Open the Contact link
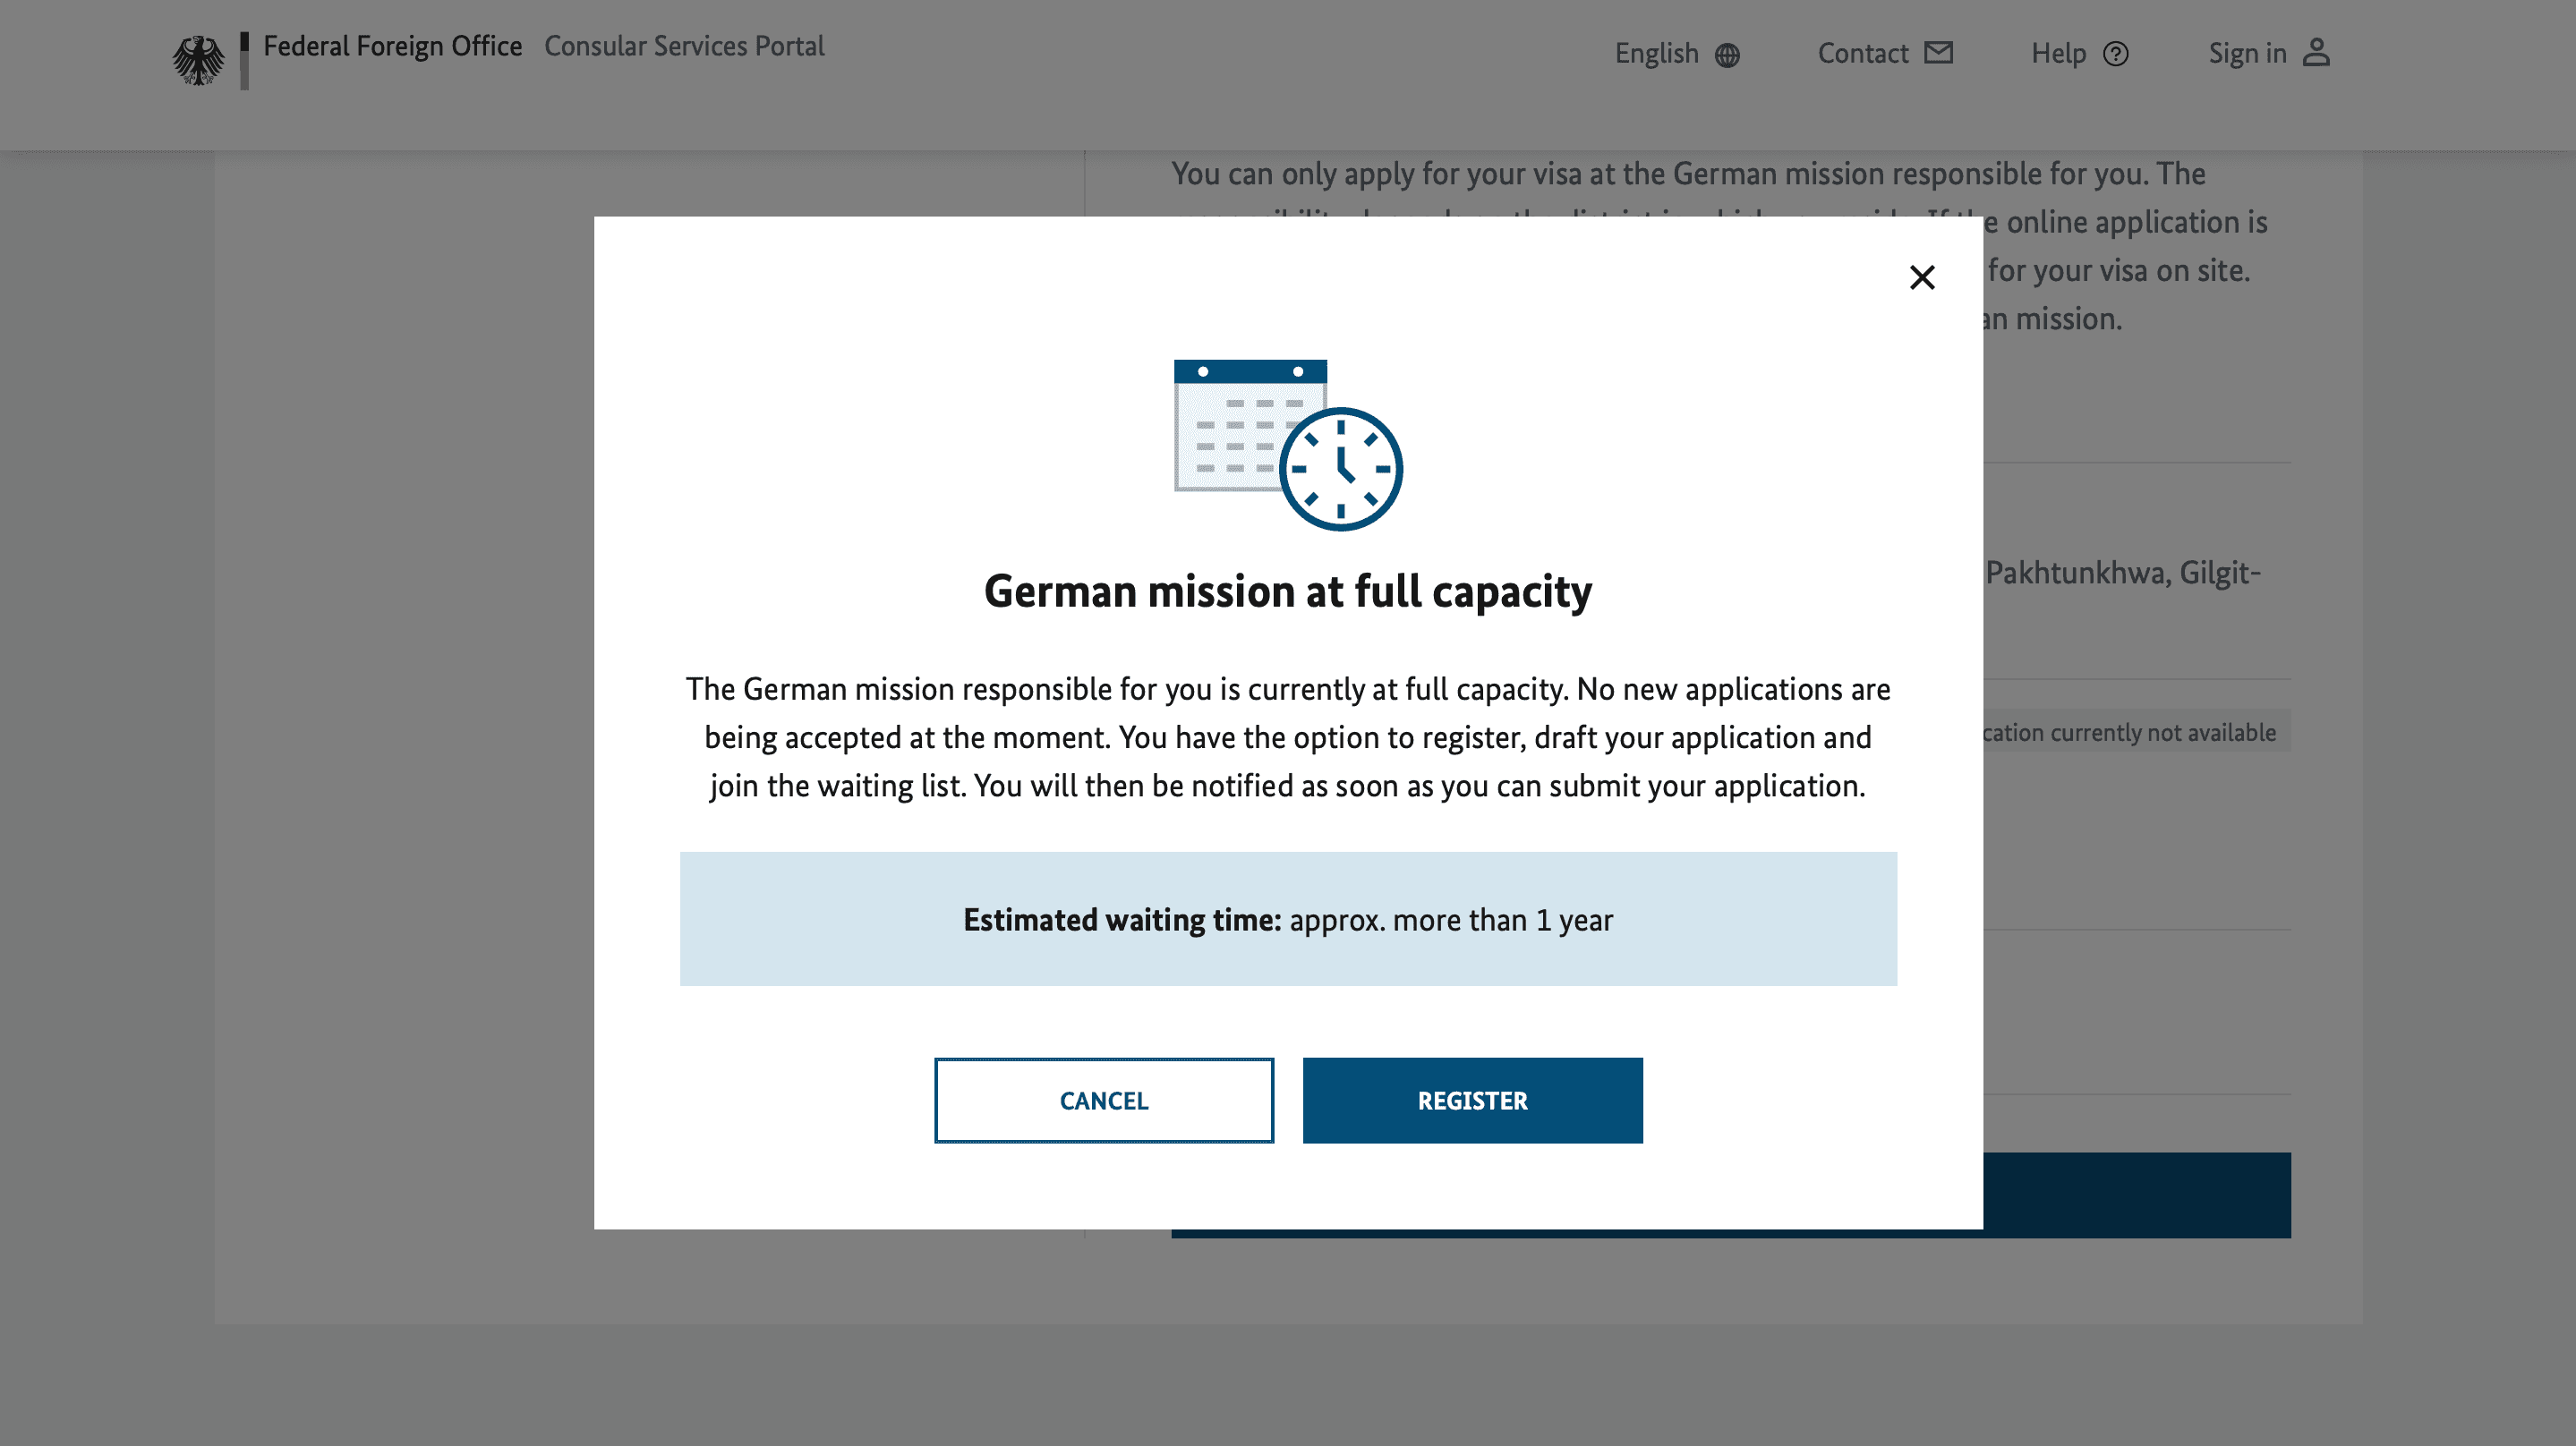 pos(1884,53)
